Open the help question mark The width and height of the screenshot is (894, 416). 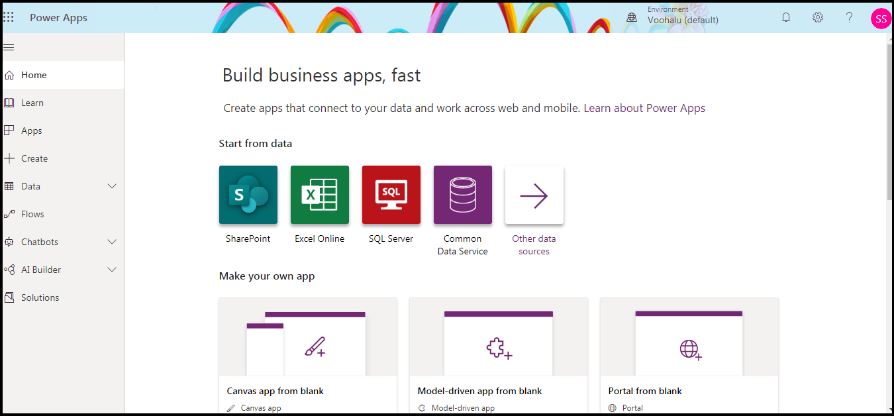pyautogui.click(x=850, y=18)
